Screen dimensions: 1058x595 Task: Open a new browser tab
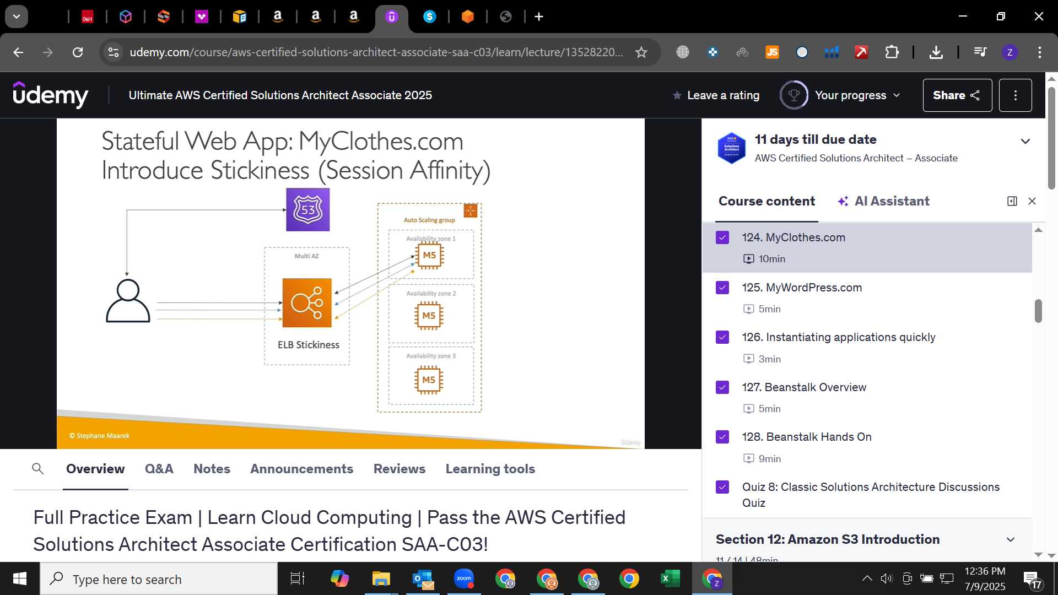coord(539,17)
